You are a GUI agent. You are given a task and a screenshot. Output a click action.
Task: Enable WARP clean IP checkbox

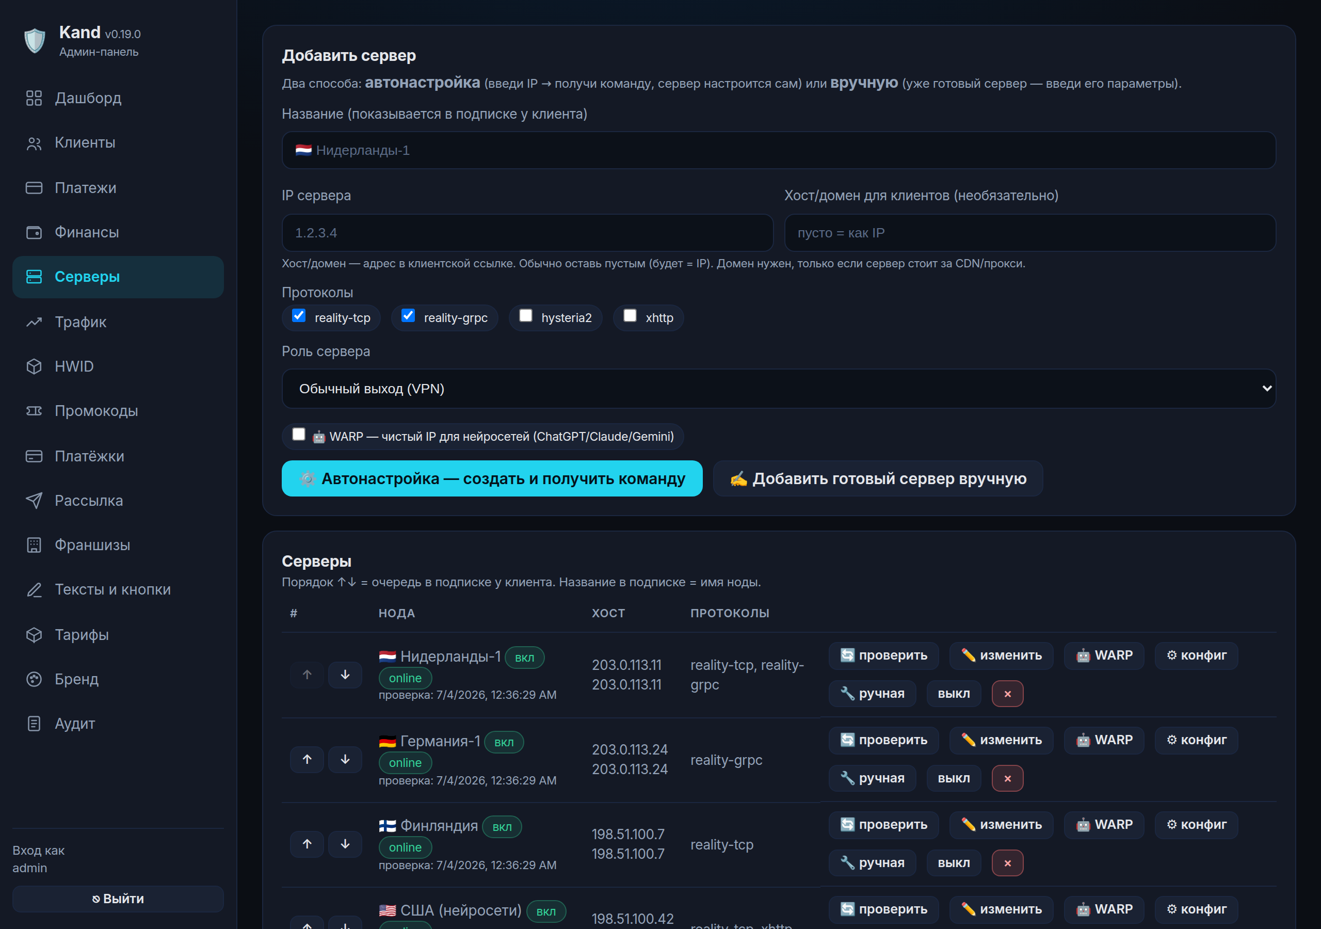point(299,434)
